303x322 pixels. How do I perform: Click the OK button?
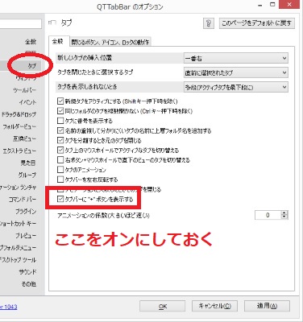[163, 306]
